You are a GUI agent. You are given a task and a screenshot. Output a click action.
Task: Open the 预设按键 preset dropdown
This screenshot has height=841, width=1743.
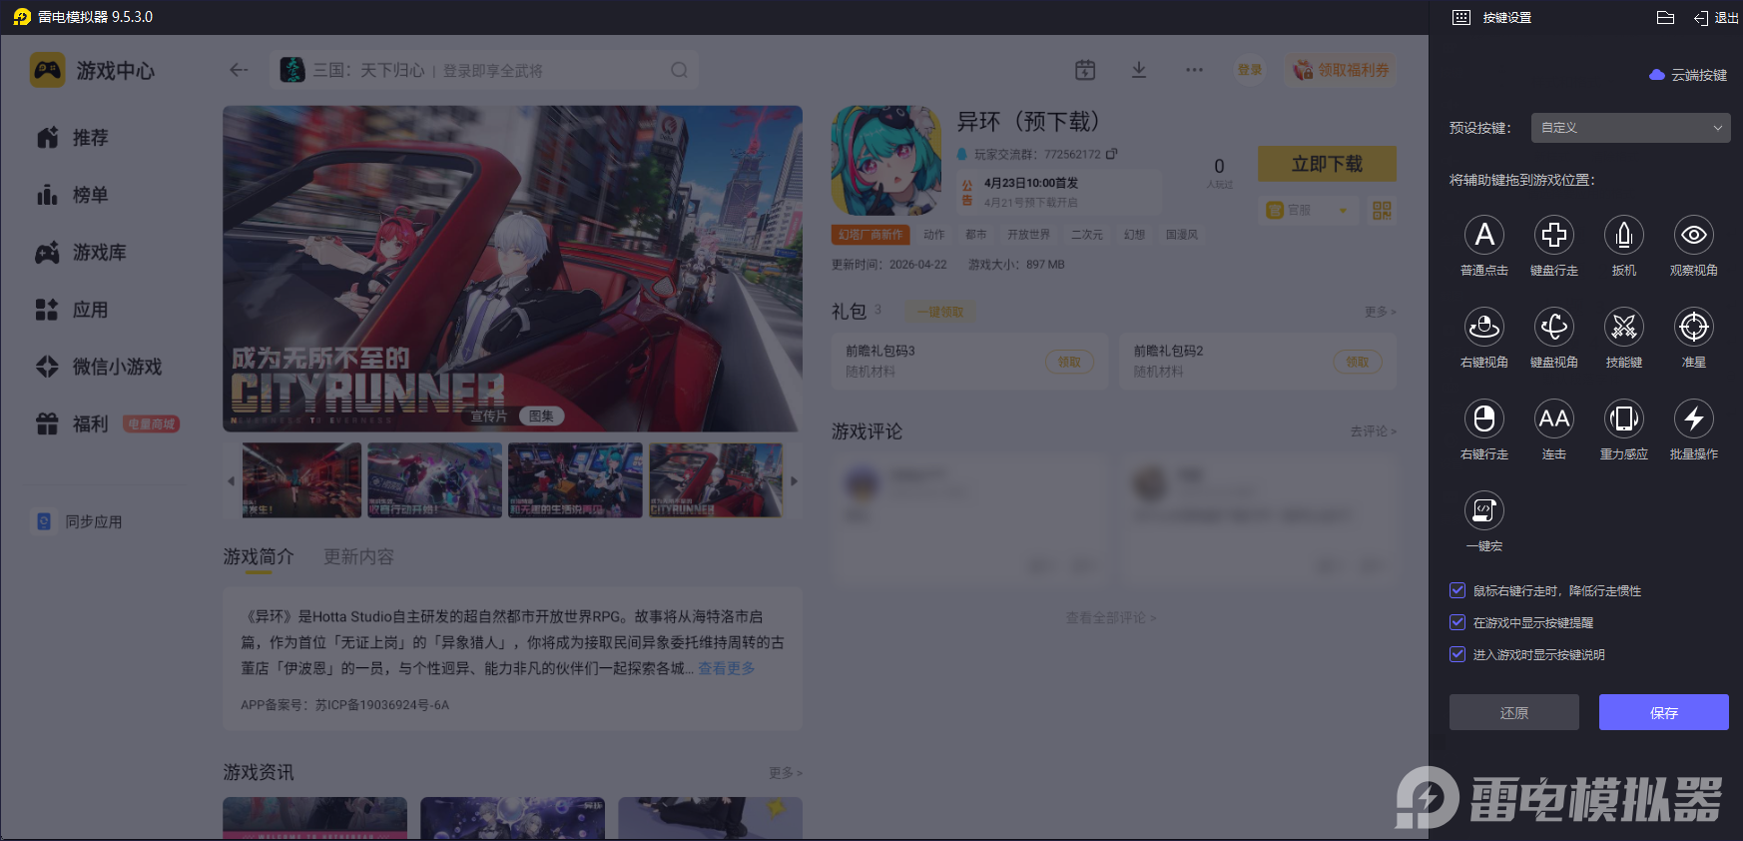1631,128
